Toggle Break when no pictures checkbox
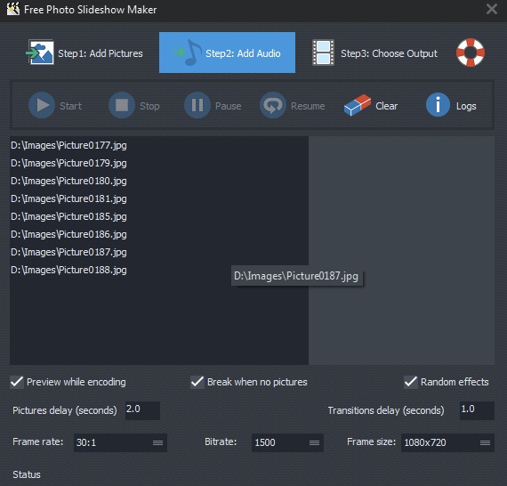Screen dimensions: 507x486 [197, 382]
